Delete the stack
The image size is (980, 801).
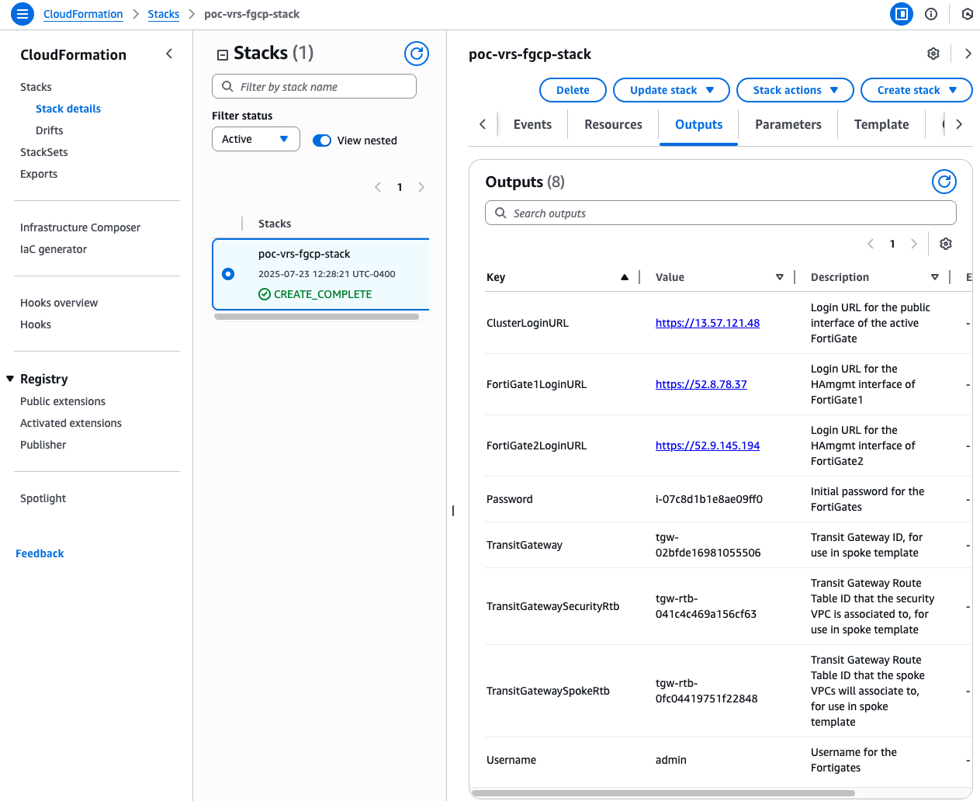pos(573,90)
